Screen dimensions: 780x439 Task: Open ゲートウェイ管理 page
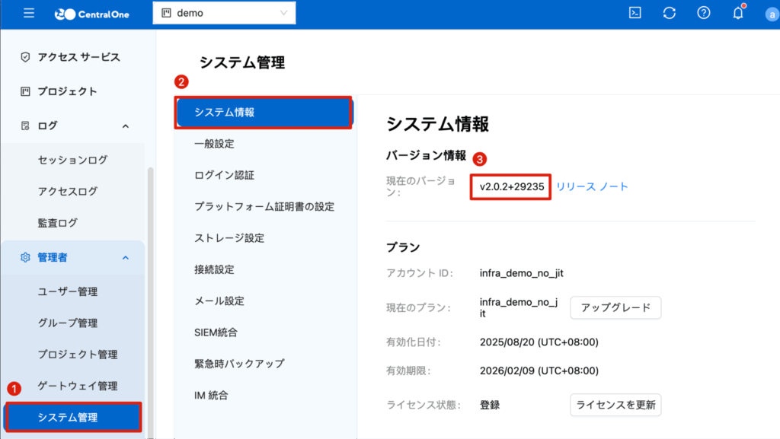pyautogui.click(x=78, y=386)
